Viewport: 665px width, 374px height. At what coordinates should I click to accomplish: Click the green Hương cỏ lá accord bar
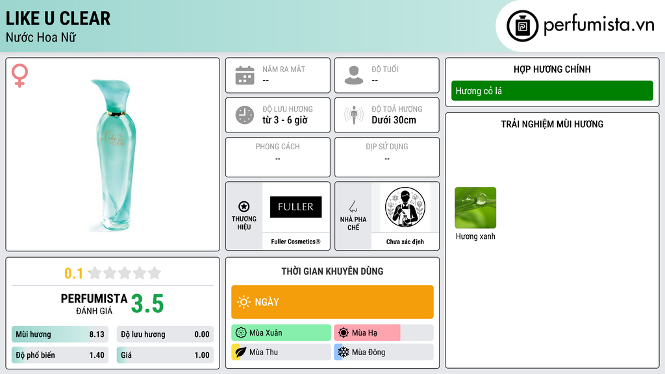tap(552, 91)
